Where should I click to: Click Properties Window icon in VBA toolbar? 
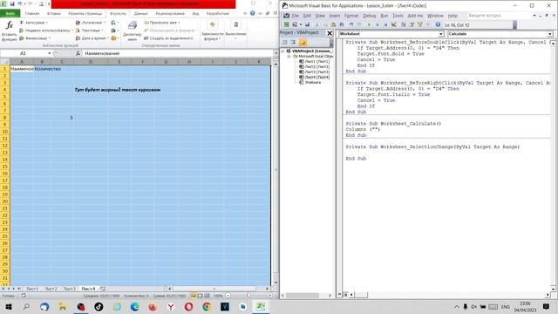coord(412,24)
